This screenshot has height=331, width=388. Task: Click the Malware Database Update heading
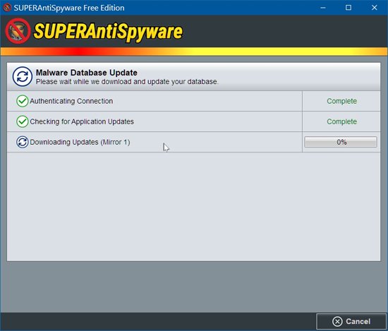[86, 73]
